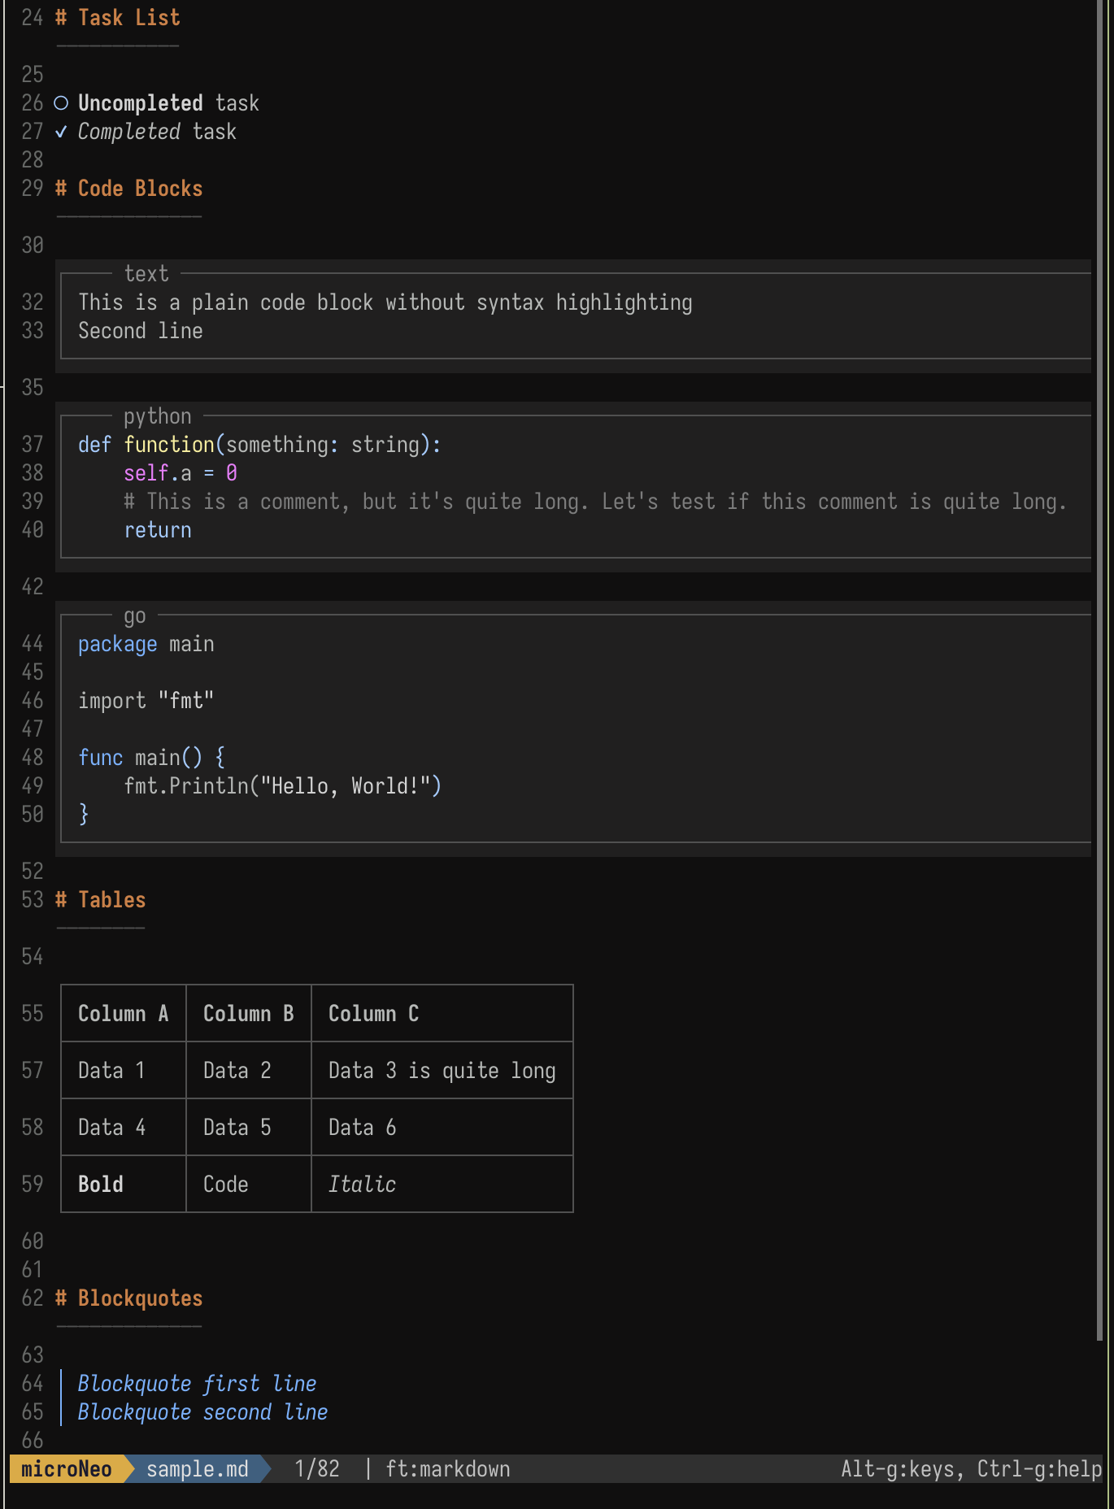Image resolution: width=1114 pixels, height=1509 pixels.
Task: Click 'Blockquote first line' text
Action: (198, 1384)
